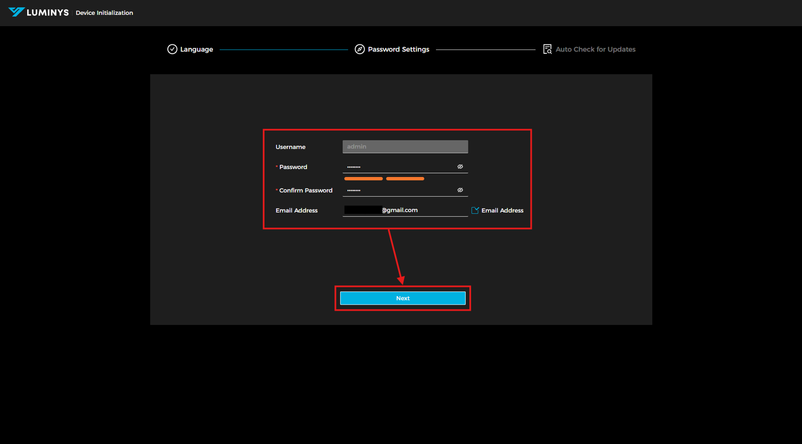Viewport: 802px width, 444px height.
Task: Click the Device Initialization header title
Action: pos(104,13)
